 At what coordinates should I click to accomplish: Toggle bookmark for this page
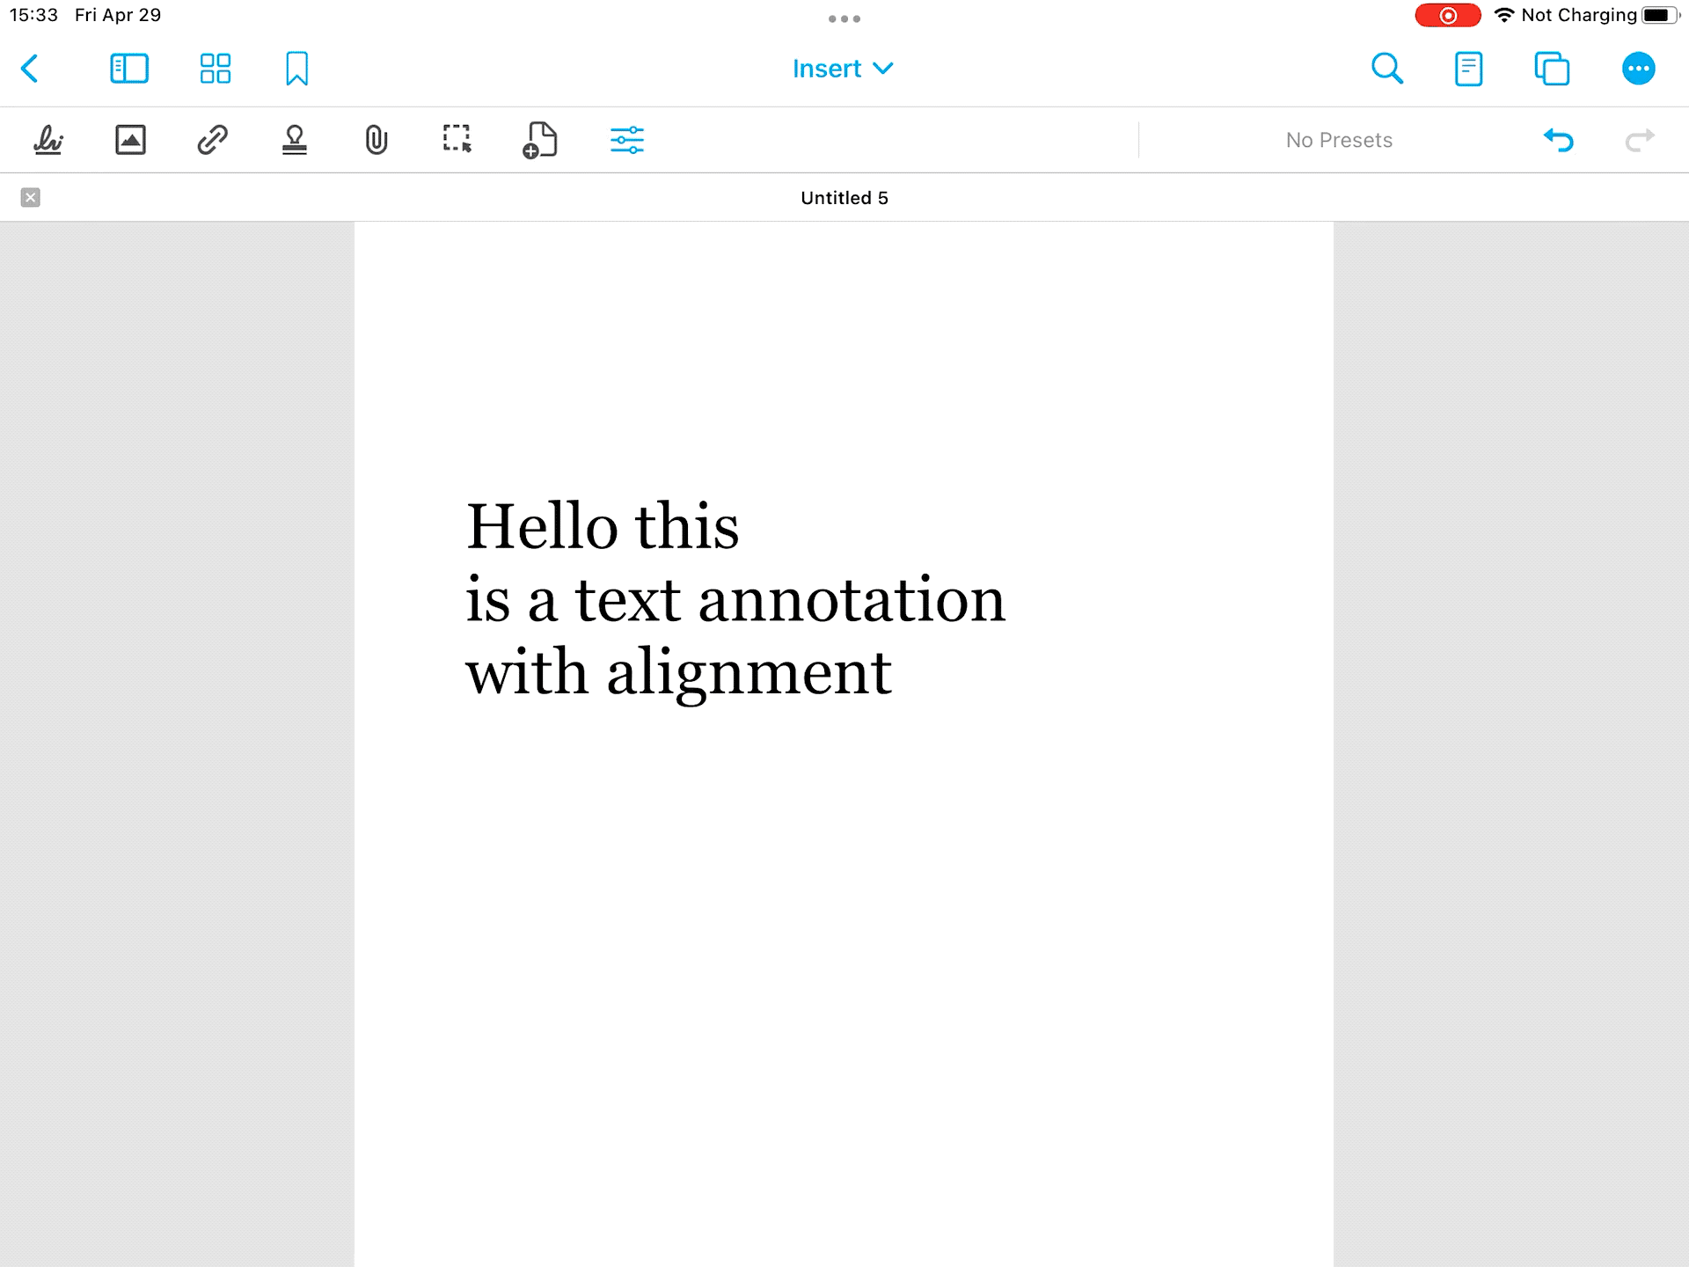pyautogui.click(x=297, y=69)
